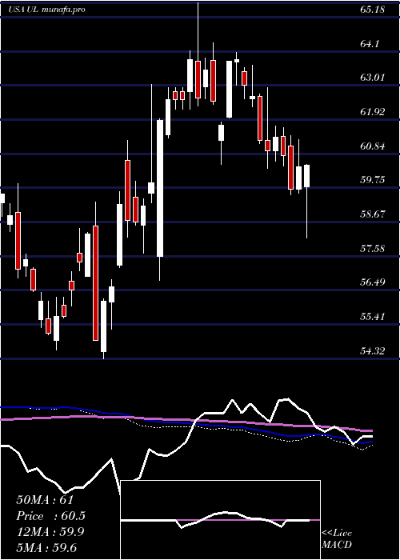Viewport: 400px width, 560px height.
Task: Click the 60.84 price level label
Action: (373, 146)
